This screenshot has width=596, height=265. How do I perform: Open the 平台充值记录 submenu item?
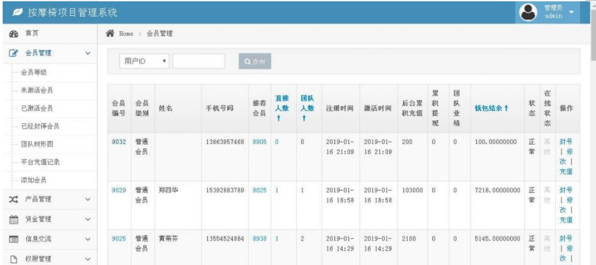pos(40,162)
